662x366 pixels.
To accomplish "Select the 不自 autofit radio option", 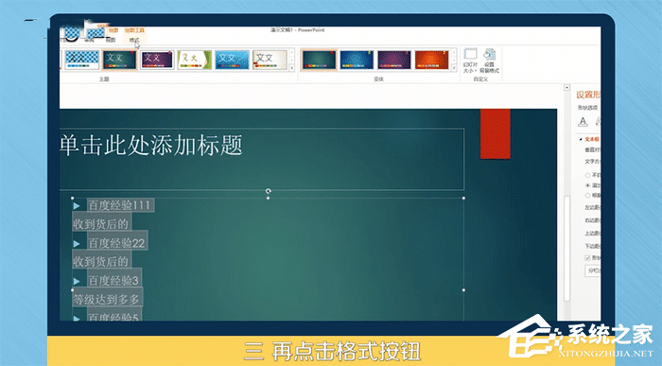I will tap(587, 175).
